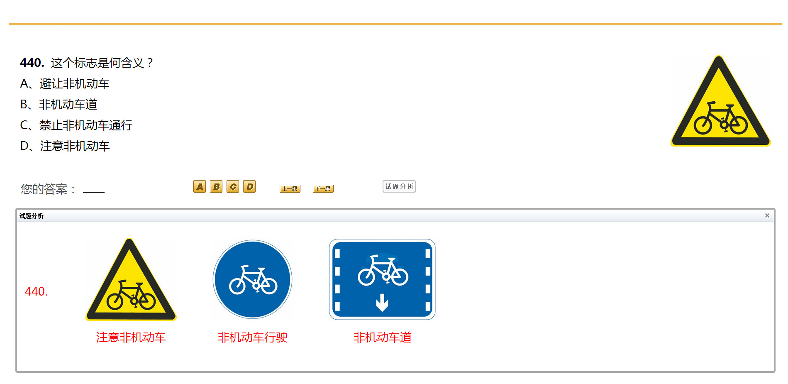Choose answer A button

click(200, 186)
